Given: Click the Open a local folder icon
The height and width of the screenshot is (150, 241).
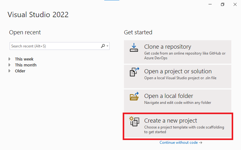Looking at the screenshot, I should pyautogui.click(x=134, y=96).
